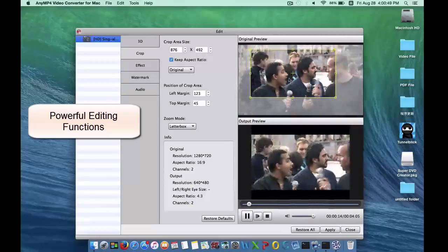Open the Letterbox zoom mode dropdown

click(x=182, y=126)
